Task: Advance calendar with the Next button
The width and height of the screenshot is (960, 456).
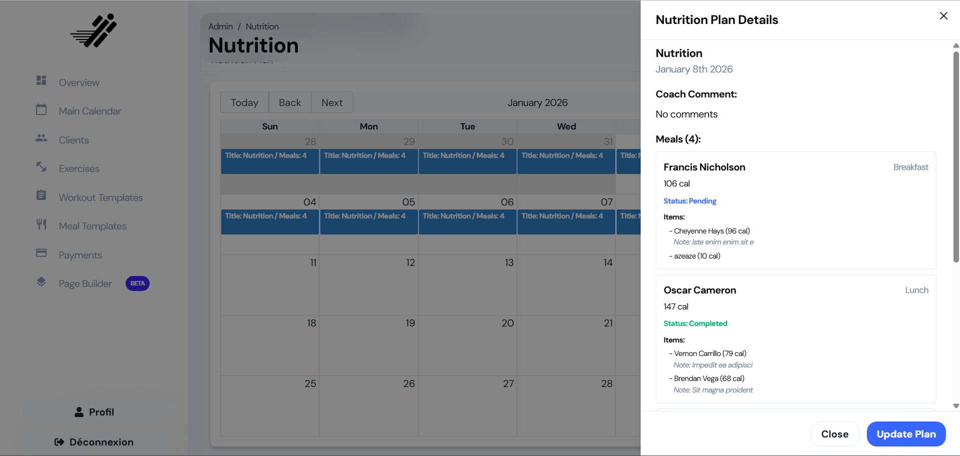Action: (x=332, y=102)
